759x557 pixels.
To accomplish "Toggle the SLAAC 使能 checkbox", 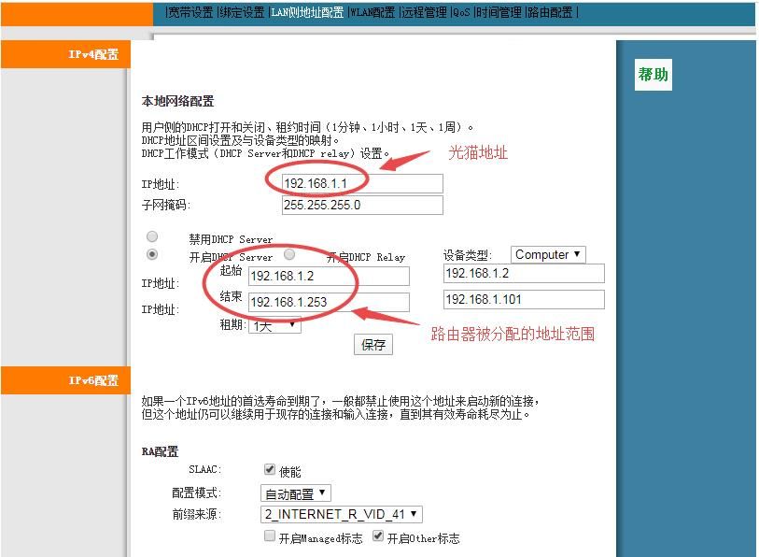I will pos(270,469).
